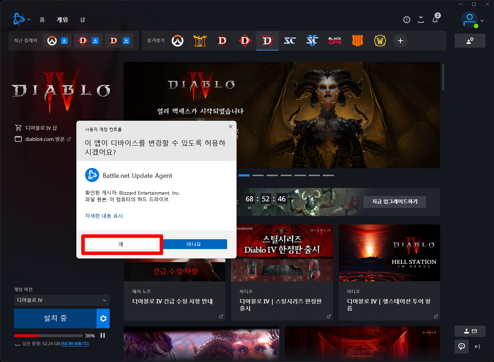Select Diablo Immortal icon in favorites

(245, 41)
